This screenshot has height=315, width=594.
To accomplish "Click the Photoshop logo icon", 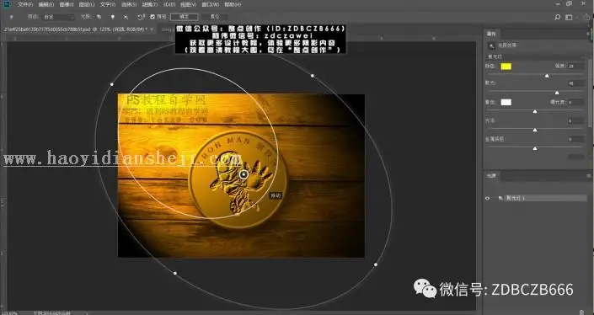I will pos(6,4).
